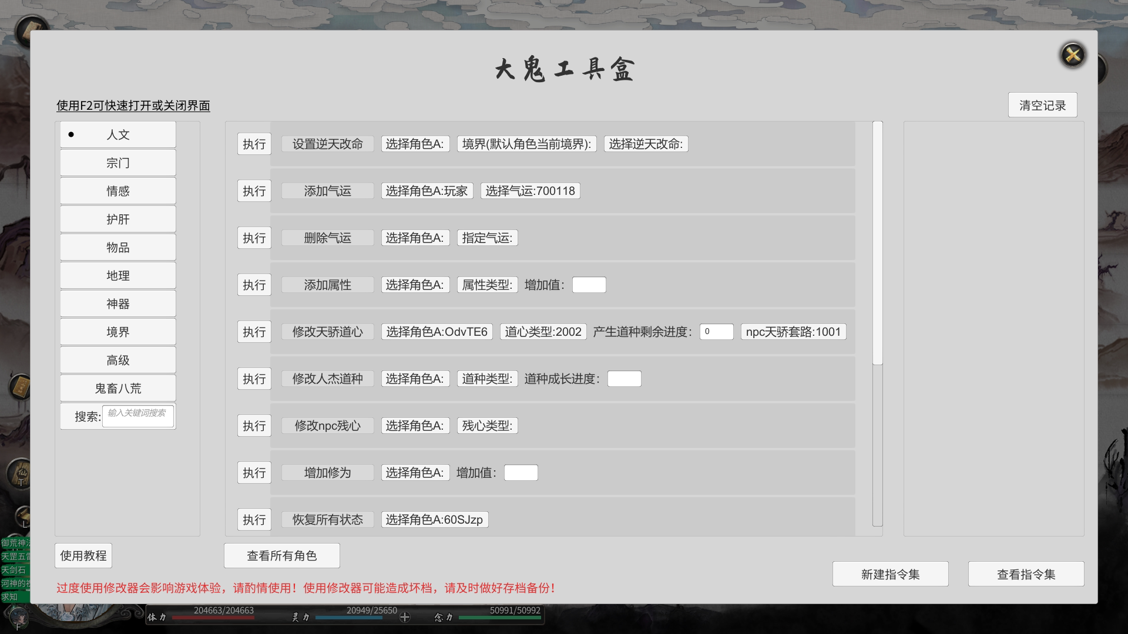This screenshot has width=1128, height=634.
Task: Open 道心类型:2002 dropdown
Action: [x=542, y=332]
